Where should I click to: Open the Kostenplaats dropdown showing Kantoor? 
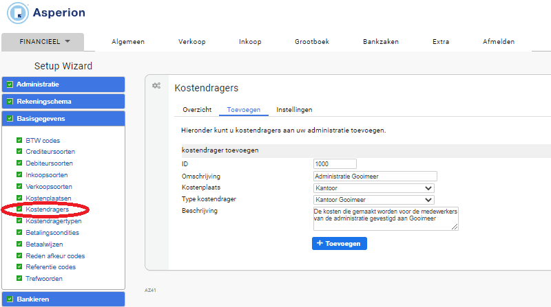(x=374, y=188)
